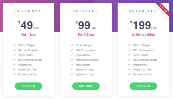Click checkmark beside Personal Theme Builder
This screenshot has width=173, height=99.
[x=14, y=55]
